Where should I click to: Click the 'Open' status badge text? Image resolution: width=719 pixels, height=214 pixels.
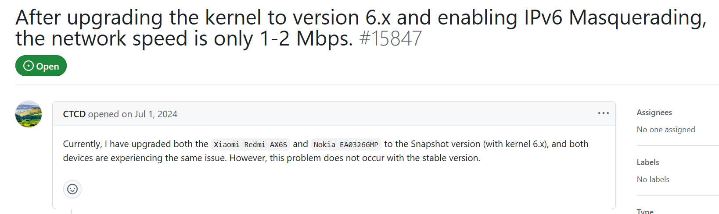[47, 67]
